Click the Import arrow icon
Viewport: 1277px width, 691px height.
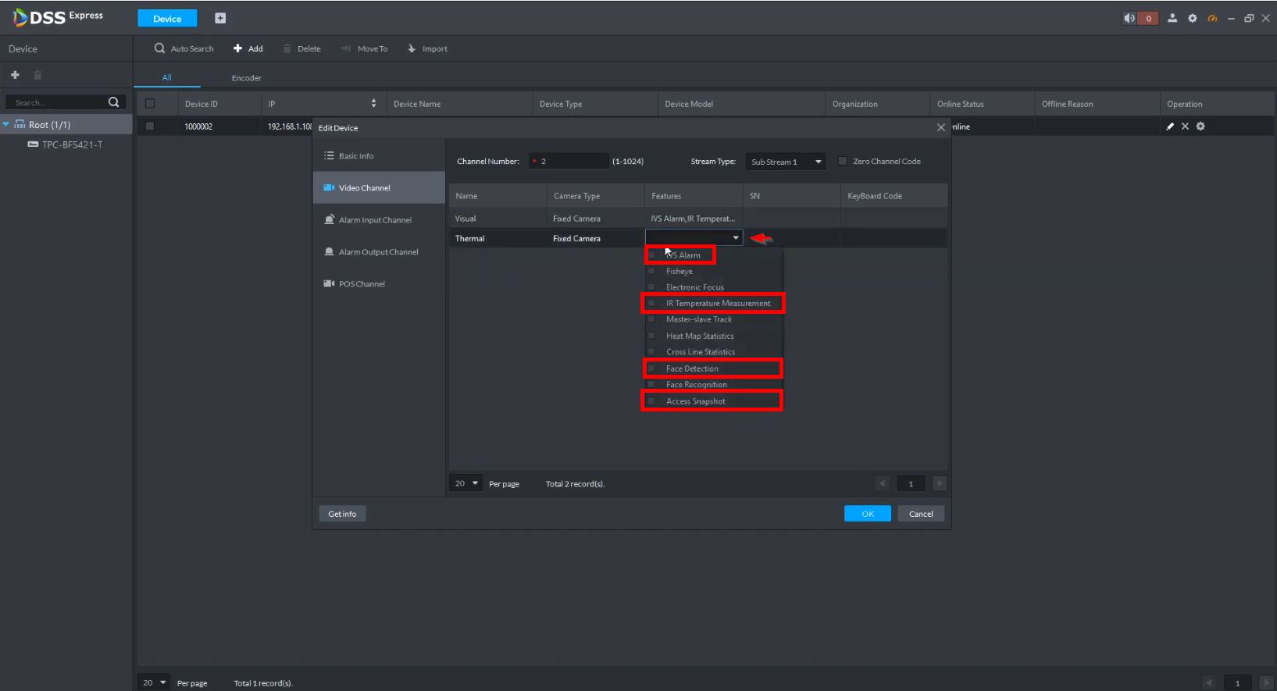(412, 48)
